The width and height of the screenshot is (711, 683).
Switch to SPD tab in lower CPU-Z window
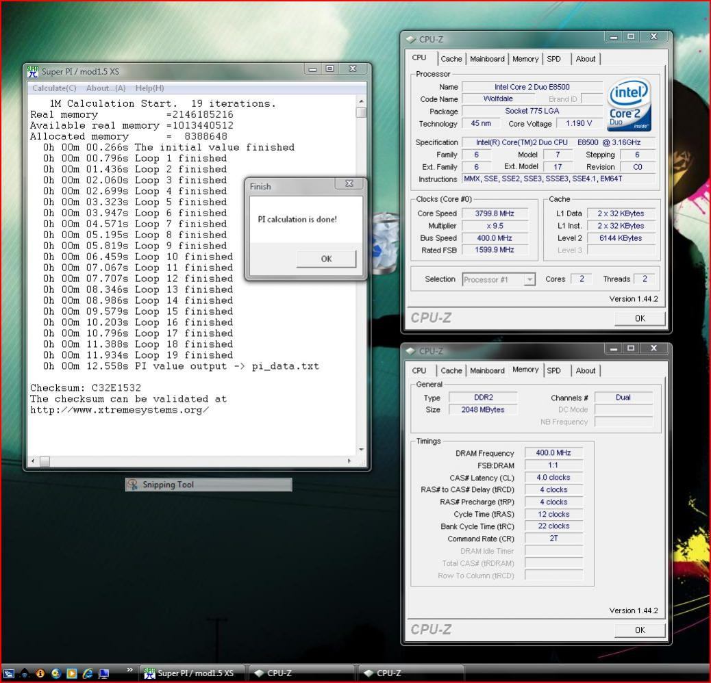click(x=553, y=370)
